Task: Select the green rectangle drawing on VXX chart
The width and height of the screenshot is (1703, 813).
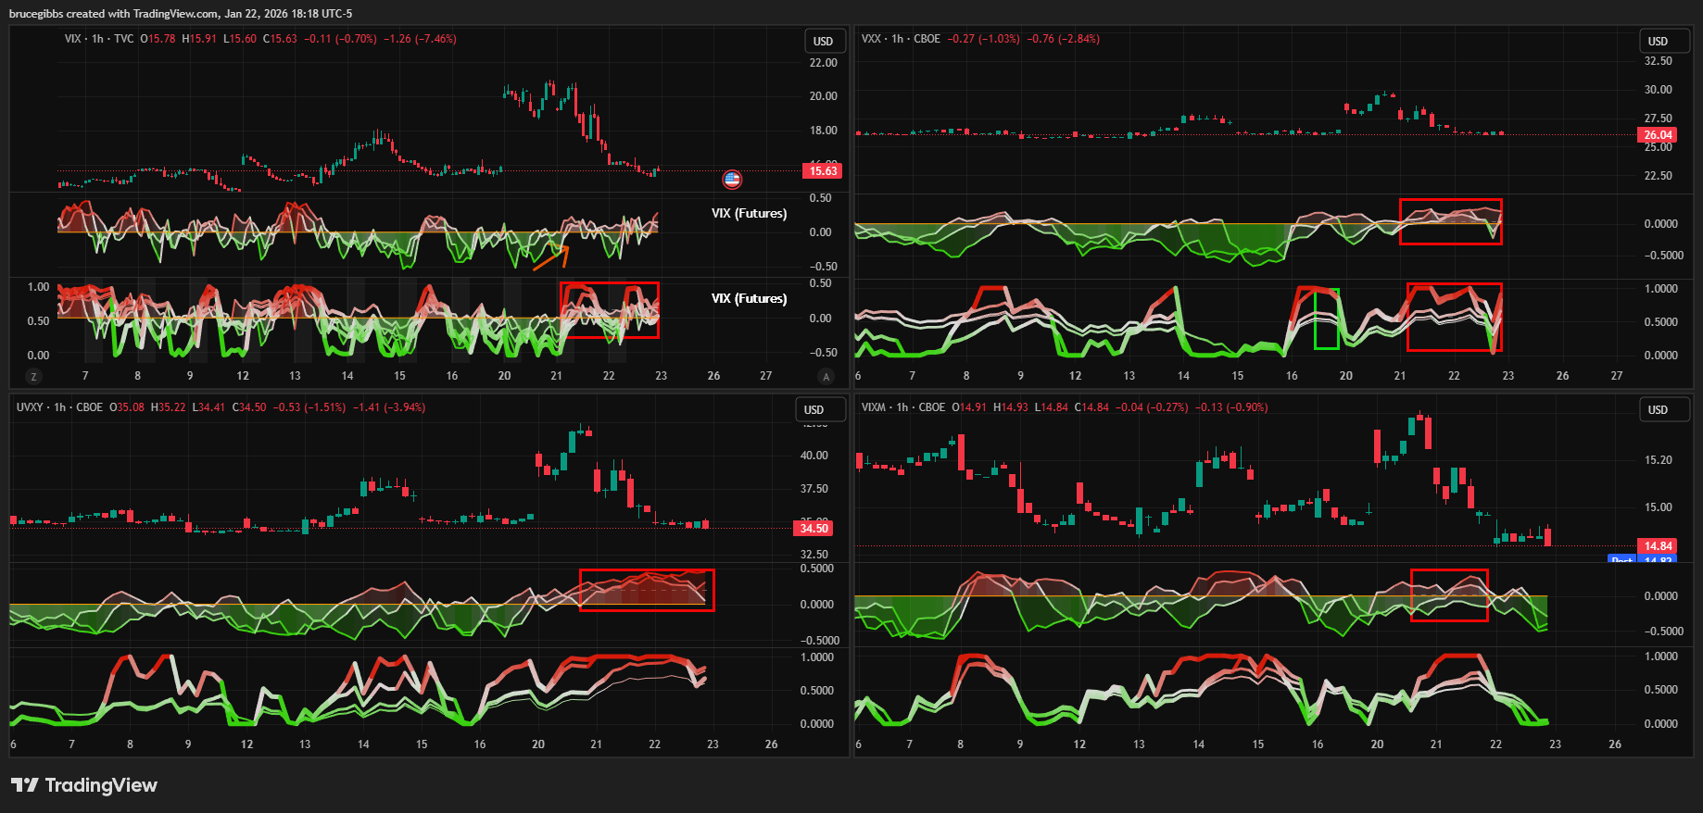Action: click(x=1326, y=319)
